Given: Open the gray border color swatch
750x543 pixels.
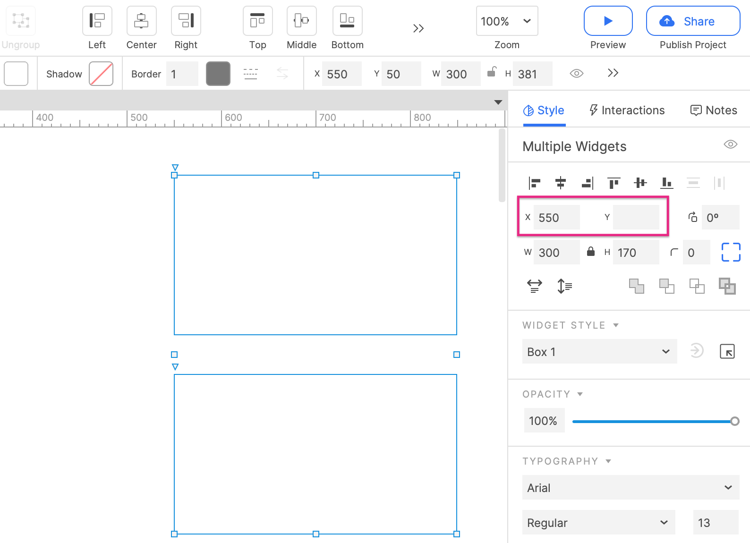Looking at the screenshot, I should (218, 74).
